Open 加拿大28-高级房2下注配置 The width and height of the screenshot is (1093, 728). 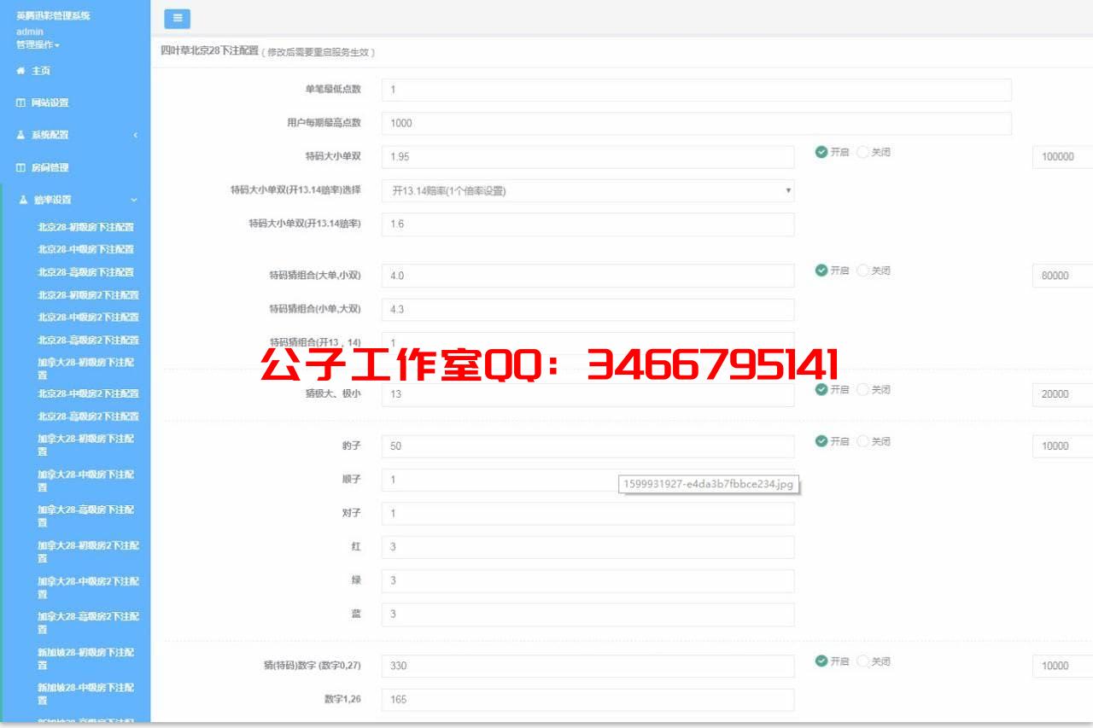(x=88, y=622)
